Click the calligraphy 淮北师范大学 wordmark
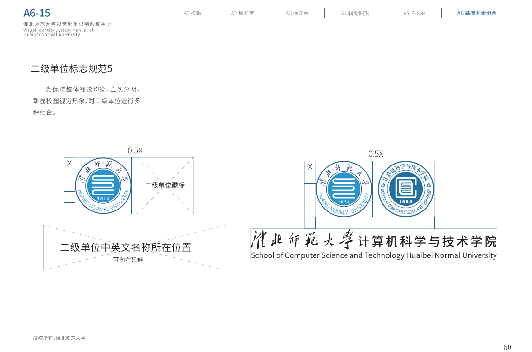The width and height of the screenshot is (532, 352). coord(302,240)
